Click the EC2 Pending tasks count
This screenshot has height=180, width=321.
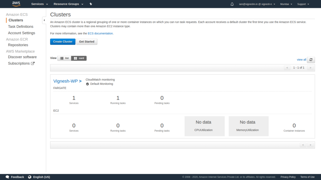coord(162,126)
